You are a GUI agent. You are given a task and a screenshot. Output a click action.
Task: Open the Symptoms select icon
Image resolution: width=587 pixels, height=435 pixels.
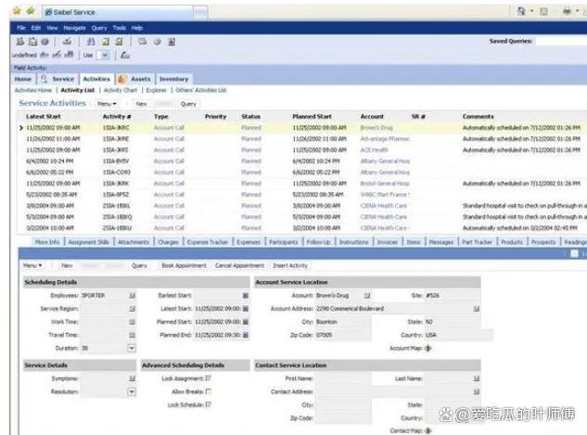132,378
